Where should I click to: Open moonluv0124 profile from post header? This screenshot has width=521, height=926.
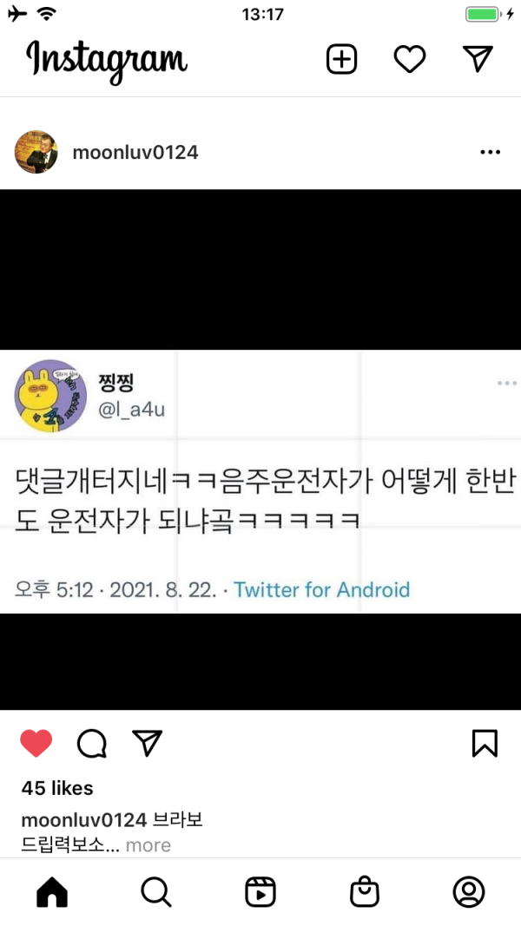135,153
